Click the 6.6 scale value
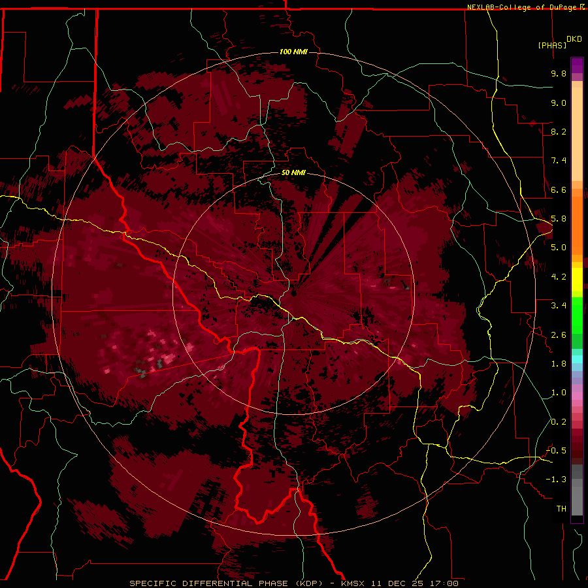The width and height of the screenshot is (588, 588). 559,189
